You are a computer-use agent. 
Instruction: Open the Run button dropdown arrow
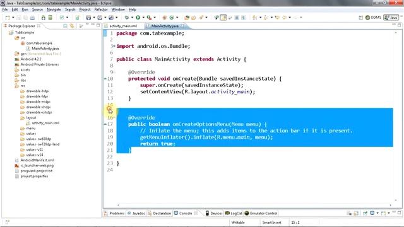coord(143,18)
